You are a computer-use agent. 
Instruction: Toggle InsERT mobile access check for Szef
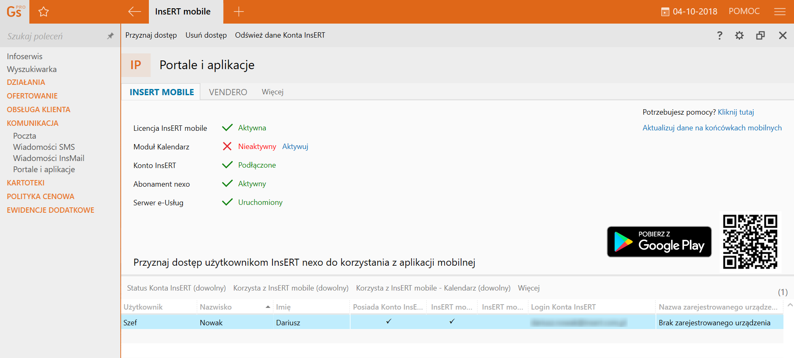coord(452,322)
